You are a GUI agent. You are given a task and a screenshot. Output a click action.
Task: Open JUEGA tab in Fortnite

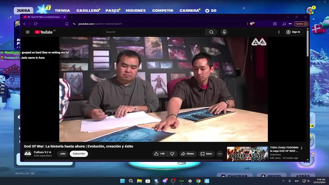click(x=23, y=11)
